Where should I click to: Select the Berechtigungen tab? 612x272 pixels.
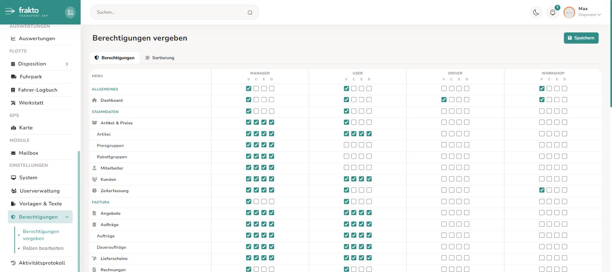114,58
